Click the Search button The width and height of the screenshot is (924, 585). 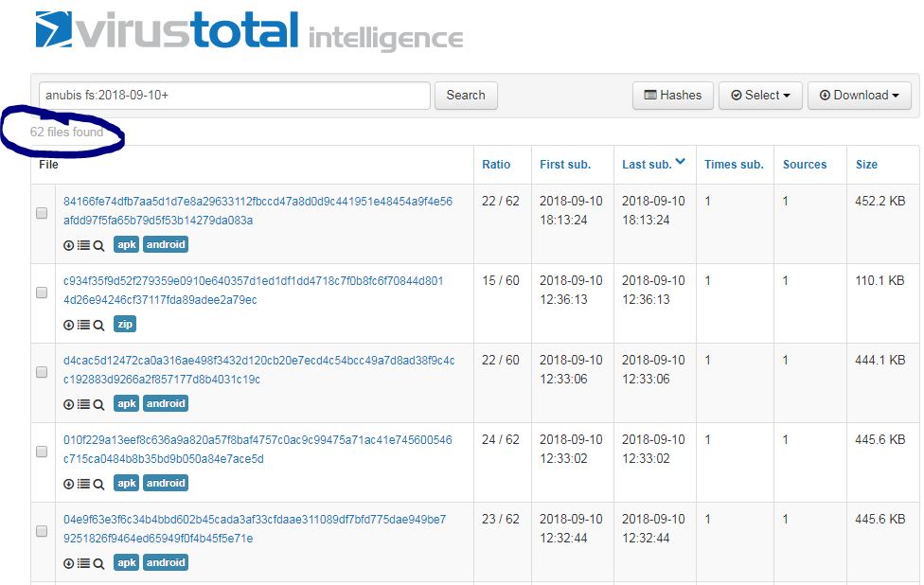pyautogui.click(x=466, y=96)
